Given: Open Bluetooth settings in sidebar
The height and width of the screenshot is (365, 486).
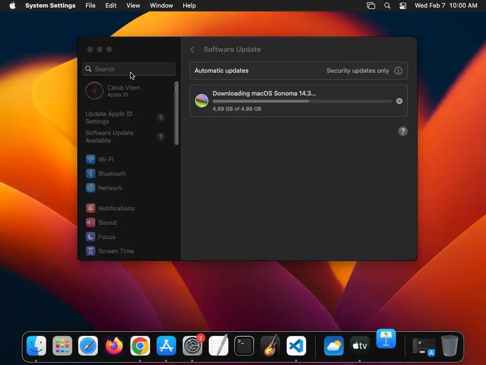Looking at the screenshot, I should tap(106, 173).
